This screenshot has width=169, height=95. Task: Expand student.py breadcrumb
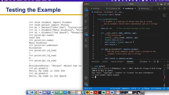(97, 12)
